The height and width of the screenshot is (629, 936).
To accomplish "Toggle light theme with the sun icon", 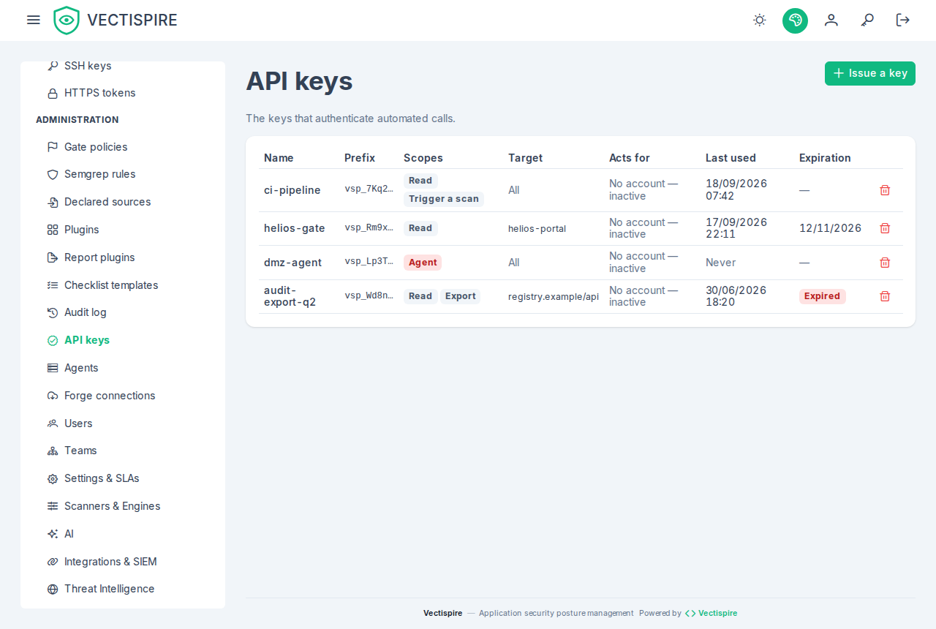I will pos(760,20).
